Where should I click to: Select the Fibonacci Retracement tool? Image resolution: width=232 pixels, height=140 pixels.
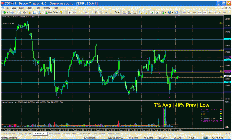click(101, 13)
